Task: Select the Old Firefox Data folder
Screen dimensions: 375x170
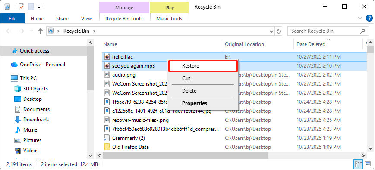Action: (234, 147)
